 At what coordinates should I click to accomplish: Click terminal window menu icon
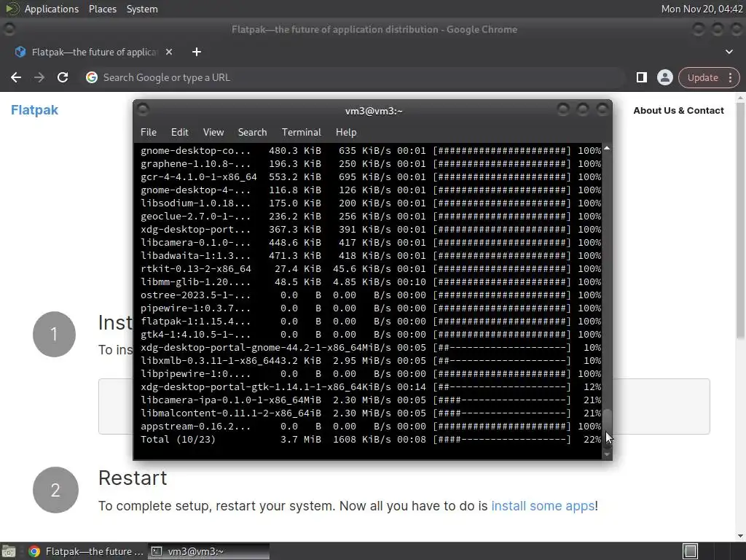[x=143, y=111]
